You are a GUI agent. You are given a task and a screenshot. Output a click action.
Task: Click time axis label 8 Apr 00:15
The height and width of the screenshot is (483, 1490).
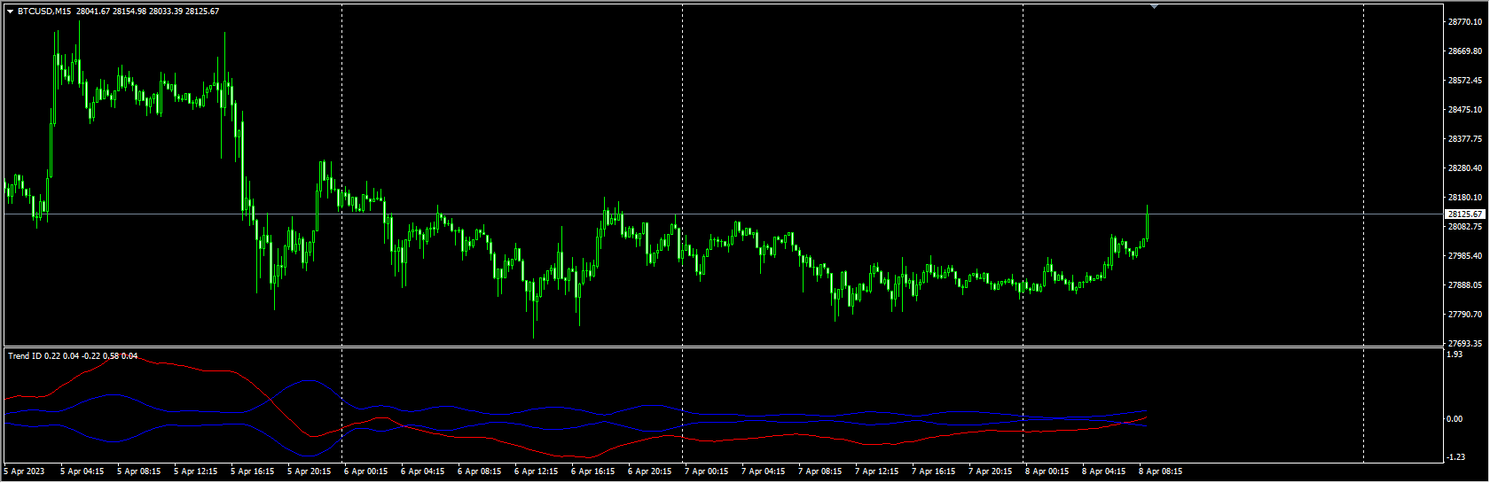[x=1047, y=471]
